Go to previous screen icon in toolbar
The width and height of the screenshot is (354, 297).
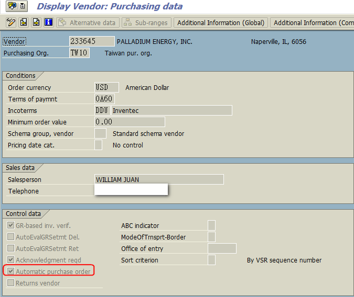tap(24, 22)
